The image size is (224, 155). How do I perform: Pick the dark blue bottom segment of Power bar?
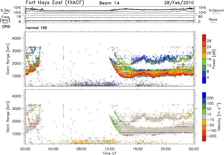(x=204, y=80)
